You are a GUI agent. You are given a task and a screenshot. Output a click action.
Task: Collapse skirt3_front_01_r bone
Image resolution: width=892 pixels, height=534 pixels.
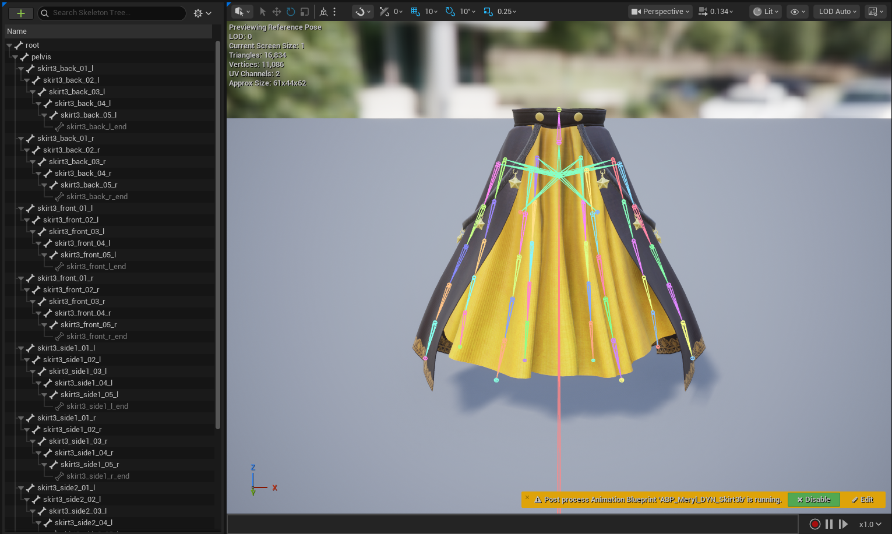pos(21,278)
